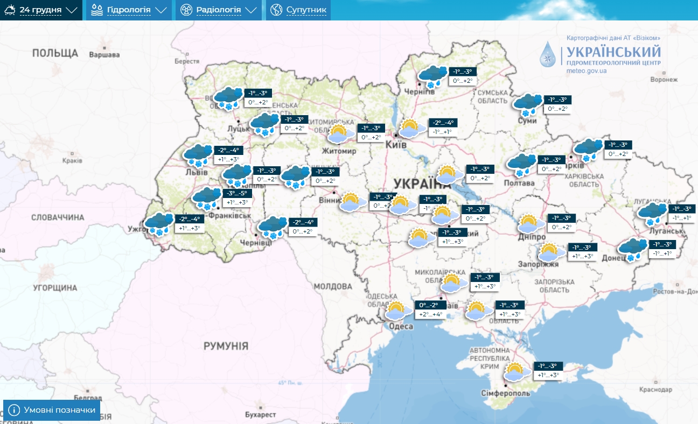
Task: Click the snow cloud icon at Ужгород
Action: pos(158,224)
